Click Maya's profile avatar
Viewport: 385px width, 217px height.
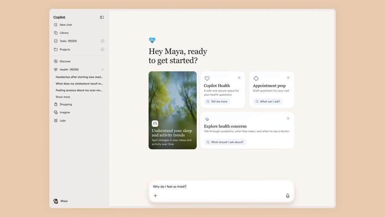coord(56,201)
